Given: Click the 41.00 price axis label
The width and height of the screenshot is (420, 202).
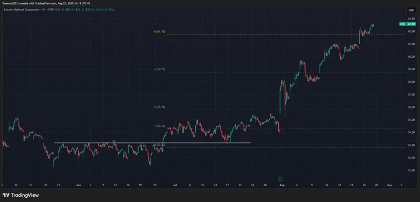Looking at the screenshot, I should (x=411, y=44).
